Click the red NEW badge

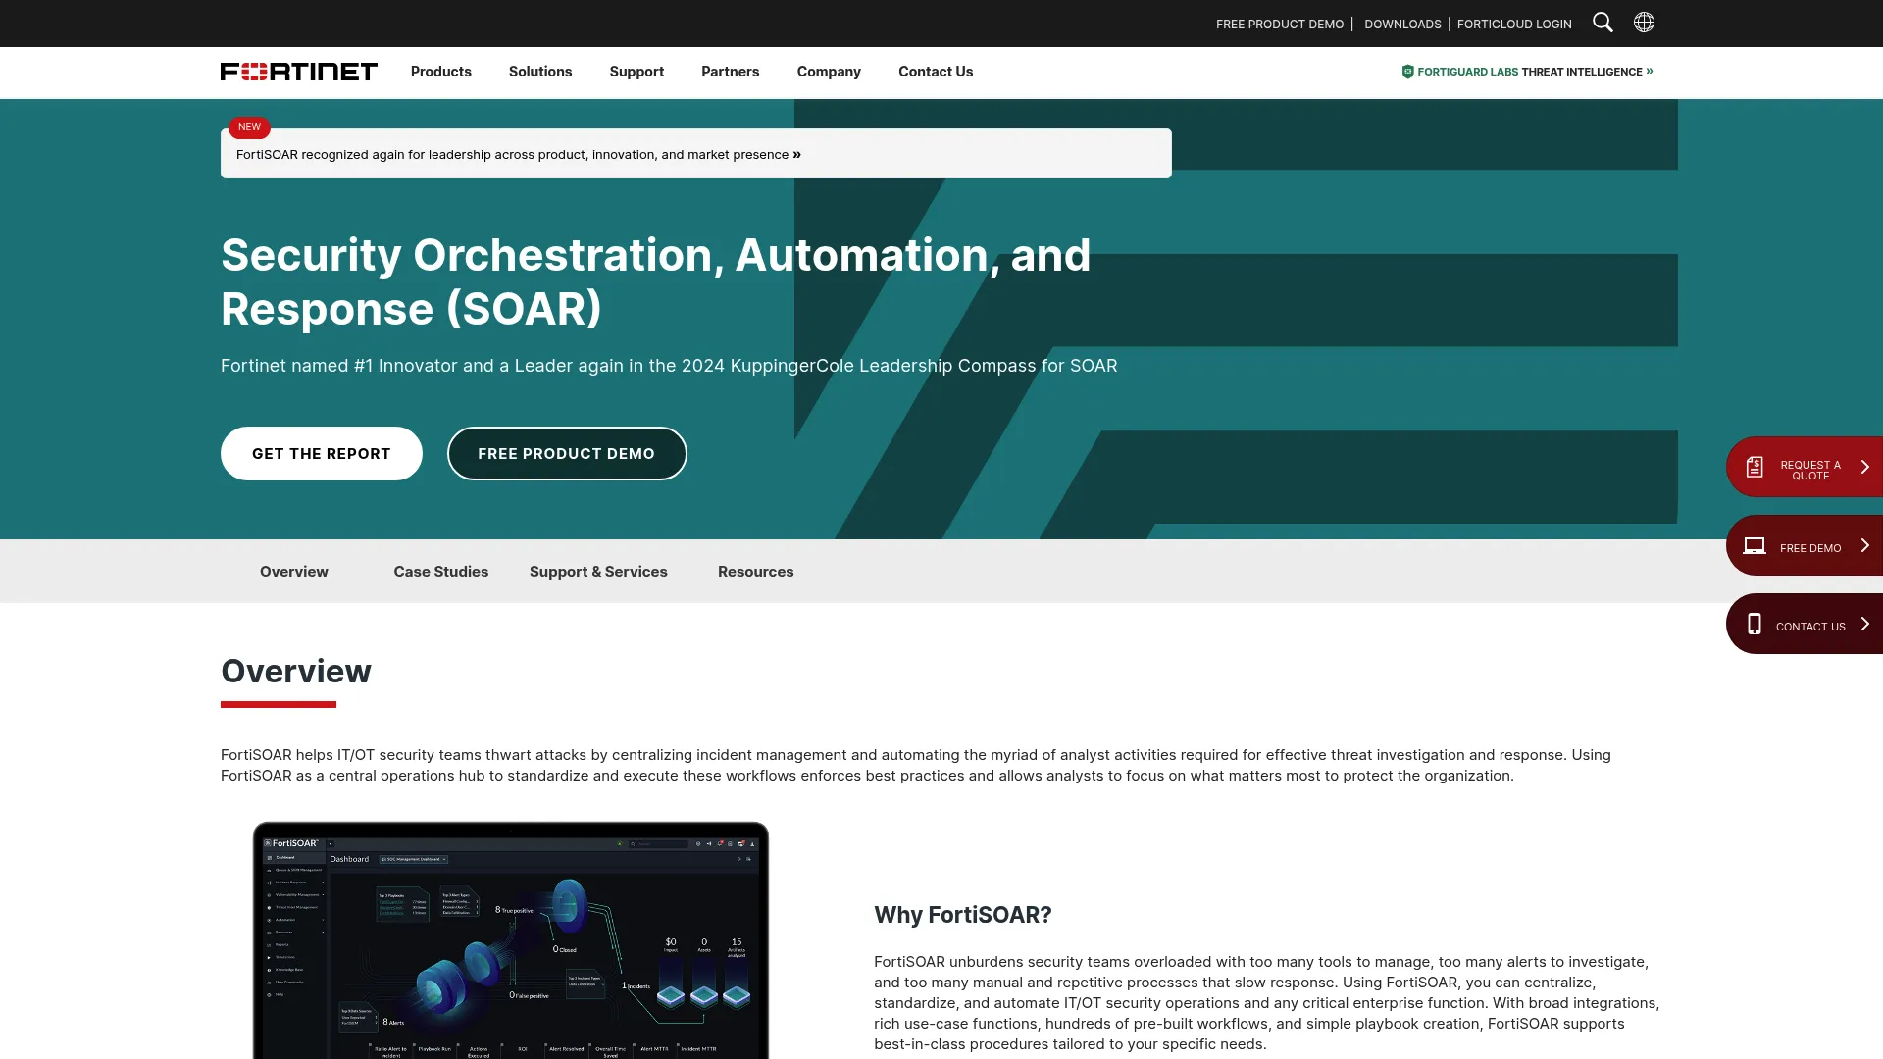[249, 127]
